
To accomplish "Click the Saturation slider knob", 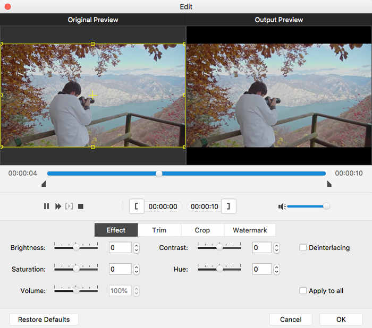I will 76,269.
